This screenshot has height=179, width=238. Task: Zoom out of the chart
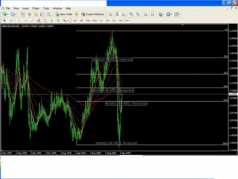[138, 14]
